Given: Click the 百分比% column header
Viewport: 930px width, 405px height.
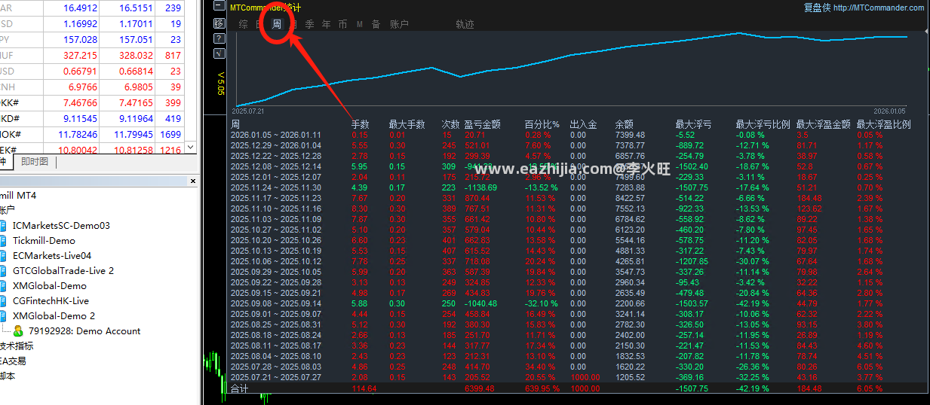Looking at the screenshot, I should (x=542, y=124).
